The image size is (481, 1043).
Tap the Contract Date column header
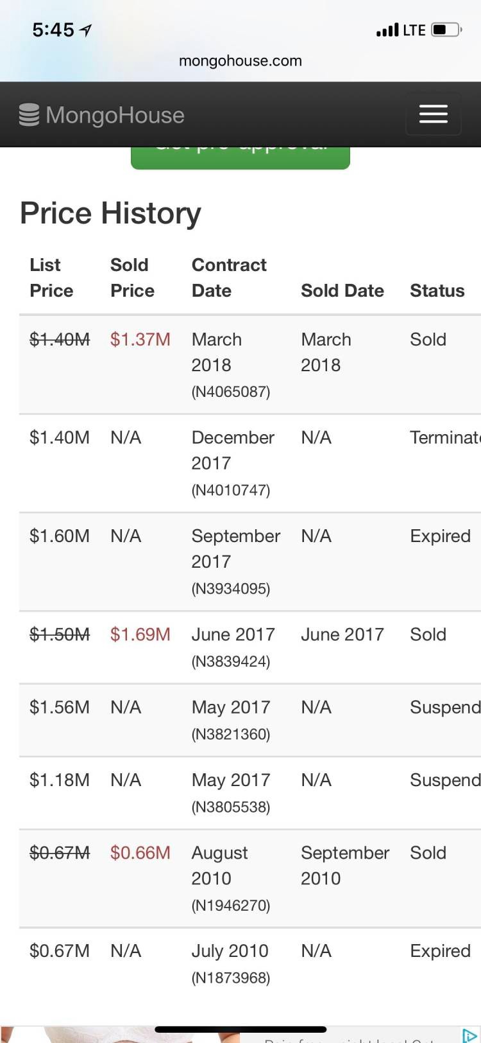point(229,277)
